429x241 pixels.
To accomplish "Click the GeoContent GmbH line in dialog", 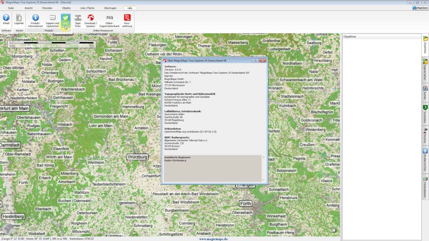I will pyautogui.click(x=174, y=114).
